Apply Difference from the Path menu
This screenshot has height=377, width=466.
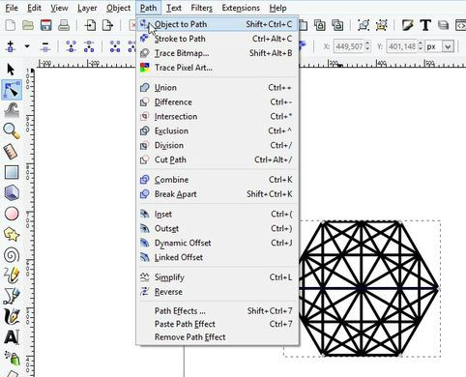[x=218, y=102]
